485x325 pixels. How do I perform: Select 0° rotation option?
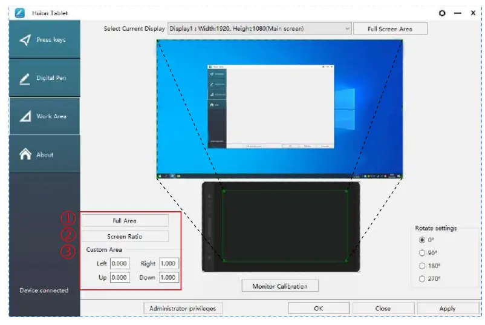tap(422, 240)
